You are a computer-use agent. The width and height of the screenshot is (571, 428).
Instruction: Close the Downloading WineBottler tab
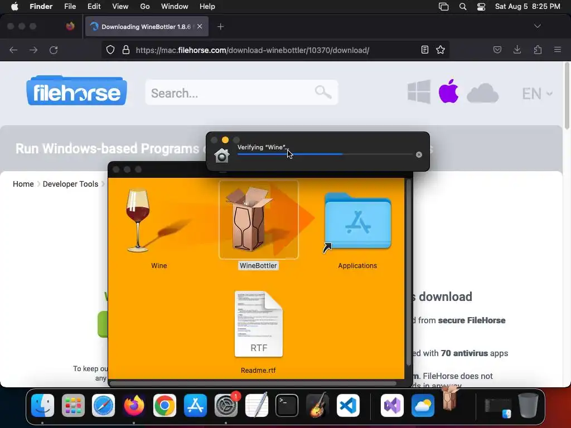200,26
